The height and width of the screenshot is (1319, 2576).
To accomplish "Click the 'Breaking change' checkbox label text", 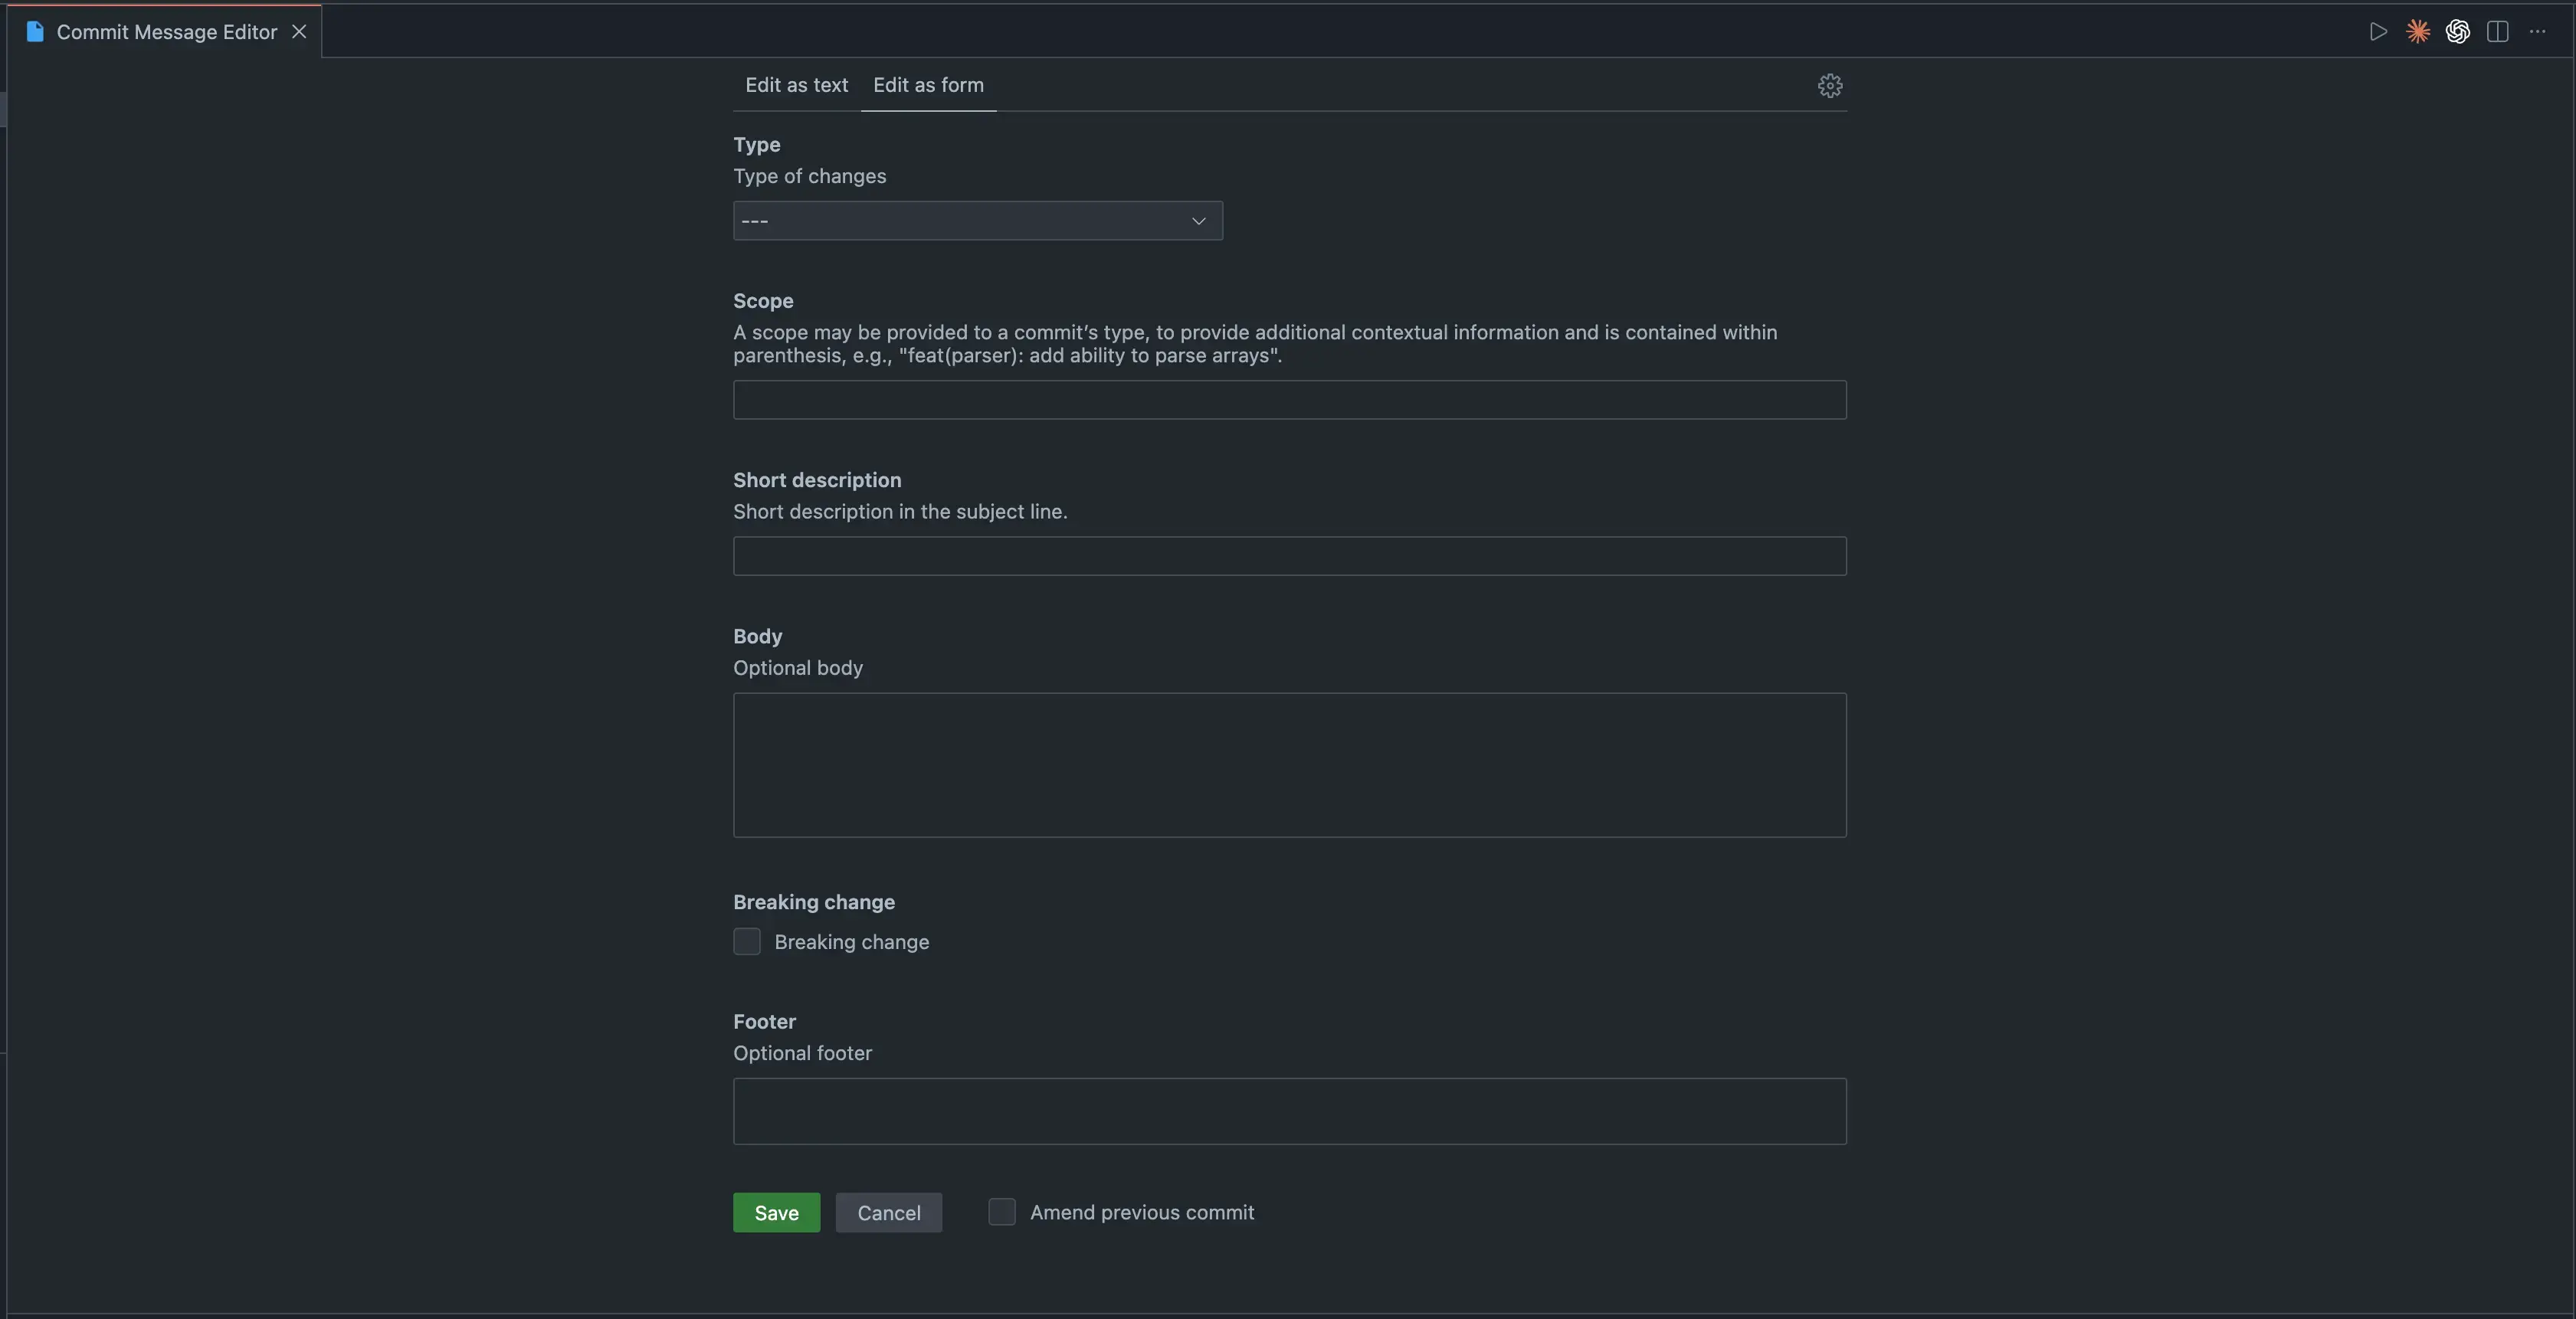I will pyautogui.click(x=851, y=942).
